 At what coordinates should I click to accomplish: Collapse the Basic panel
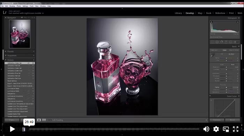(239, 46)
